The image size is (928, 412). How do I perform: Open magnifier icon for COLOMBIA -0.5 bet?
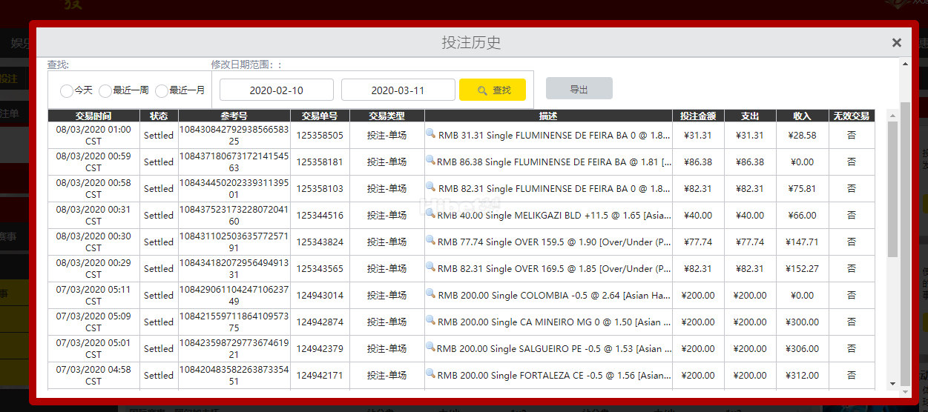tap(431, 293)
